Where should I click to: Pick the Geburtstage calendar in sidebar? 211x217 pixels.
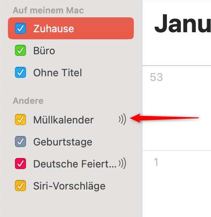(63, 142)
